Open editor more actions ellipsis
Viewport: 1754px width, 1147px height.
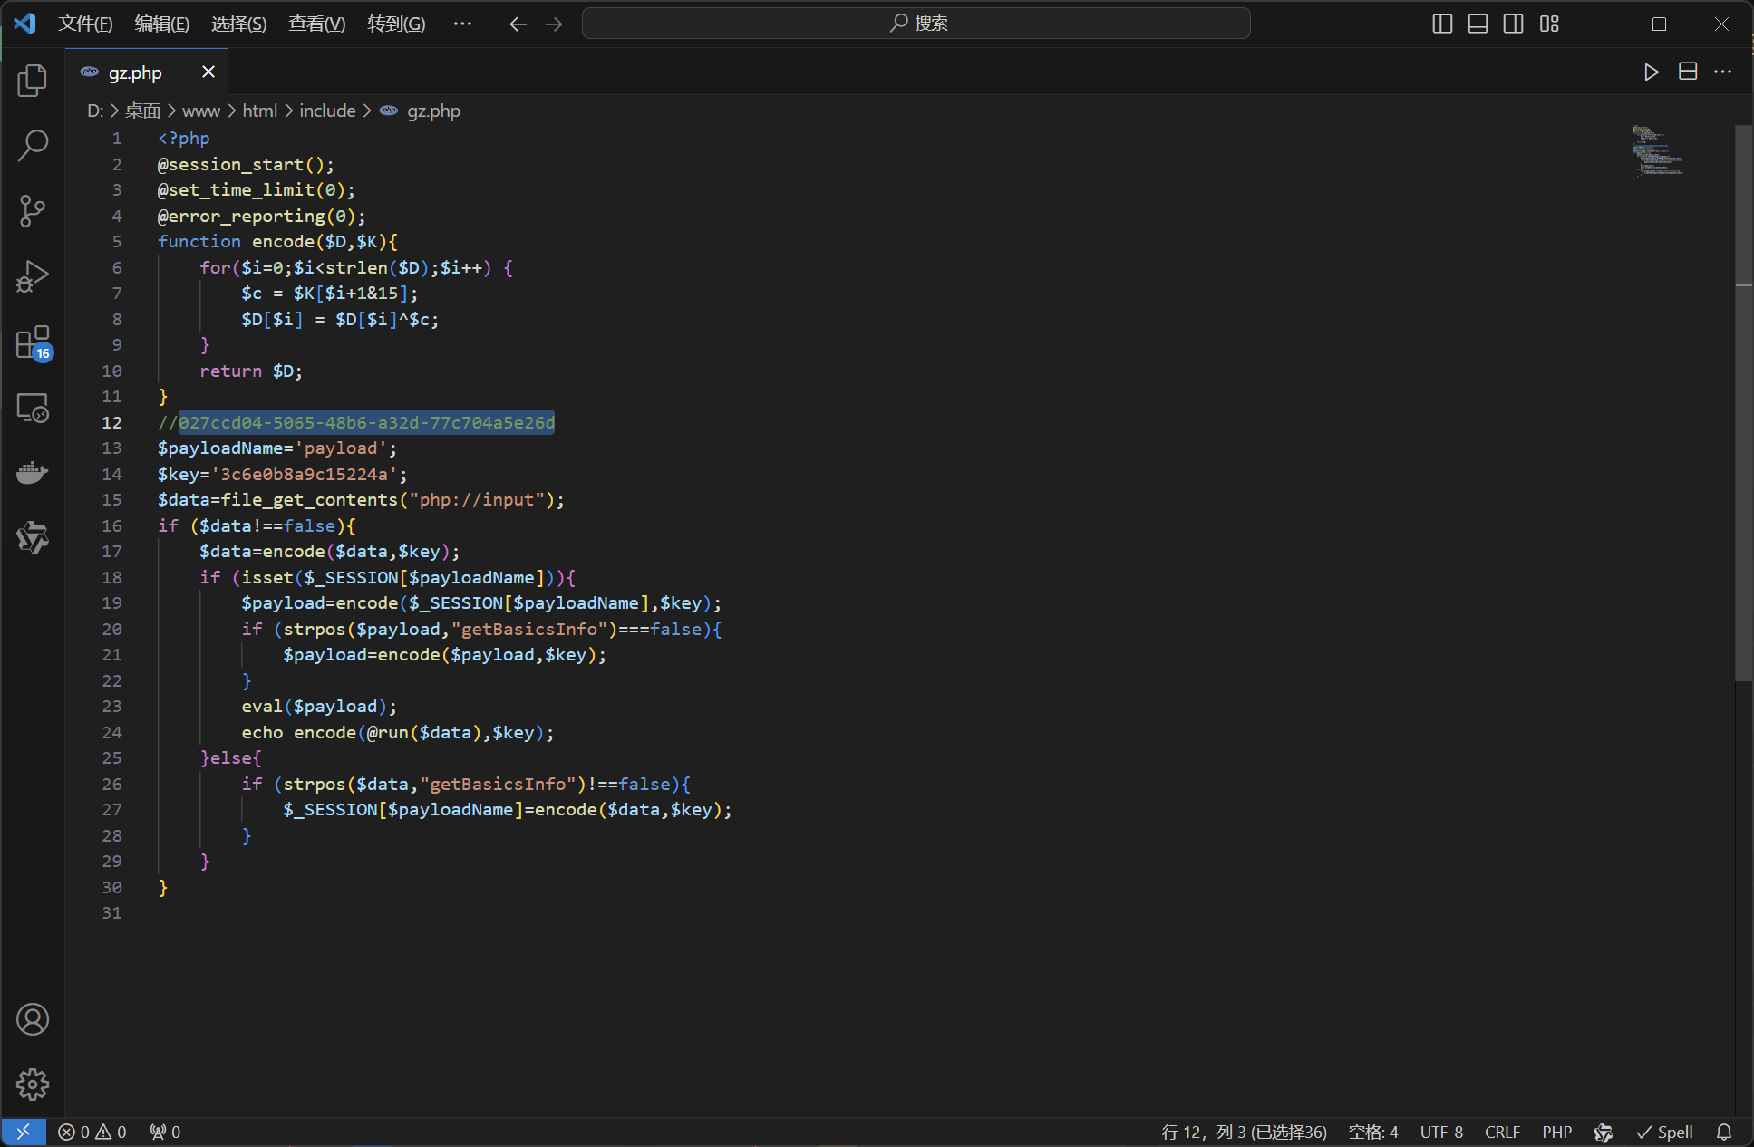[x=1723, y=72]
